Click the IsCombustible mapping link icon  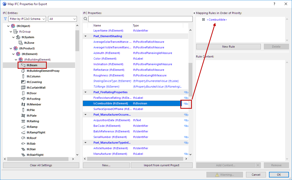pos(186,104)
